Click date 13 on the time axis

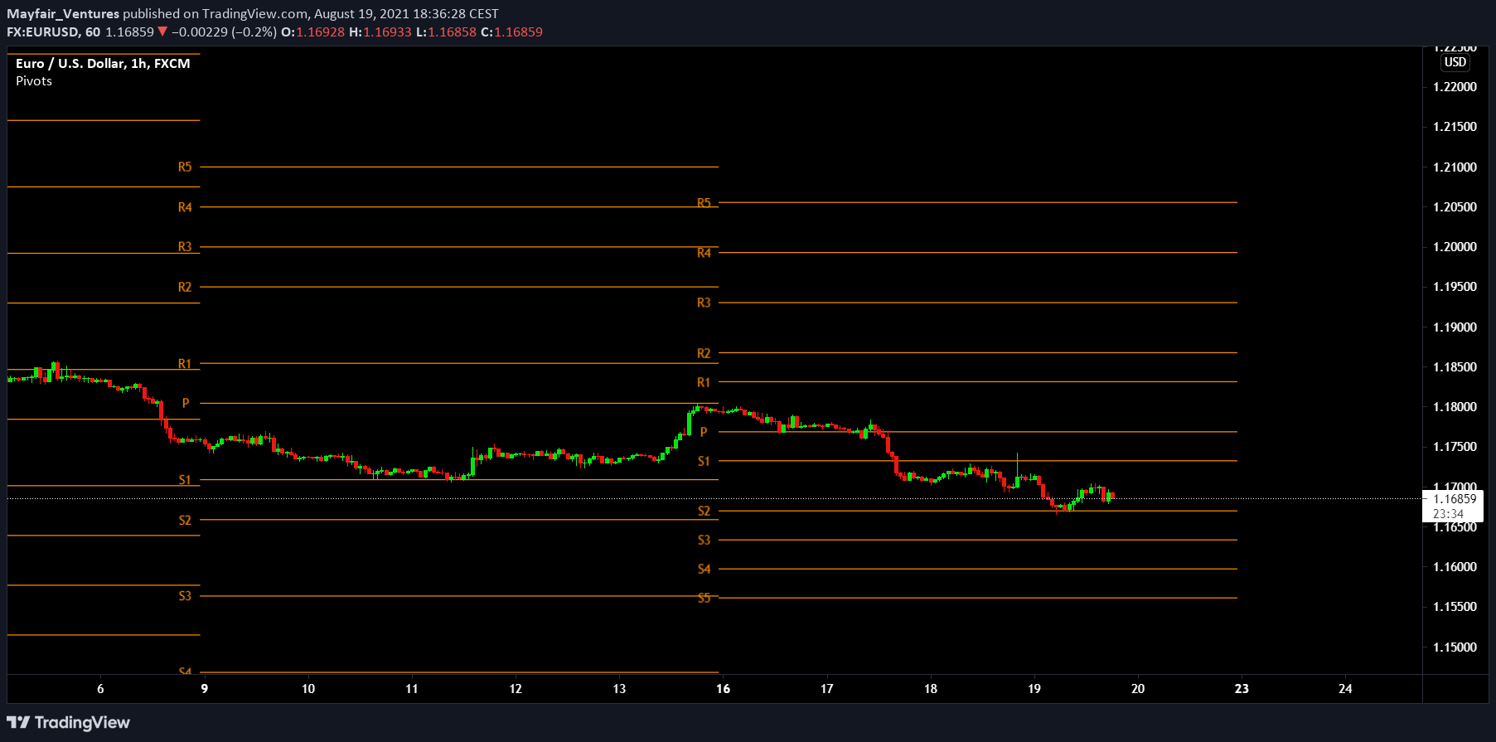pyautogui.click(x=619, y=689)
